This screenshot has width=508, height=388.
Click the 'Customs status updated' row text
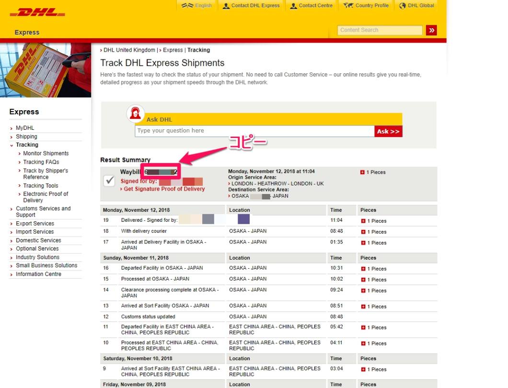[148, 317]
